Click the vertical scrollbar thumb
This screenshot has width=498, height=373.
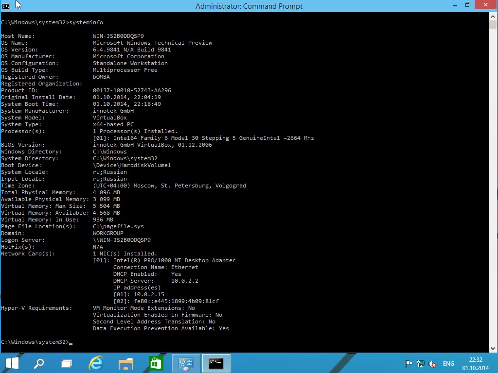point(493,24)
